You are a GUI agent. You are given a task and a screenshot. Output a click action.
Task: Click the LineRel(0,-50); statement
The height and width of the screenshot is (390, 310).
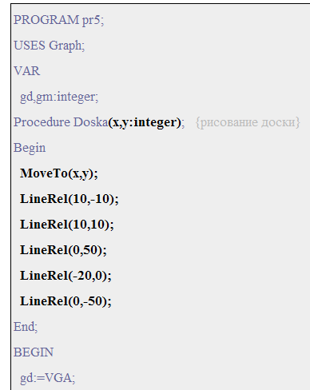[66, 301]
